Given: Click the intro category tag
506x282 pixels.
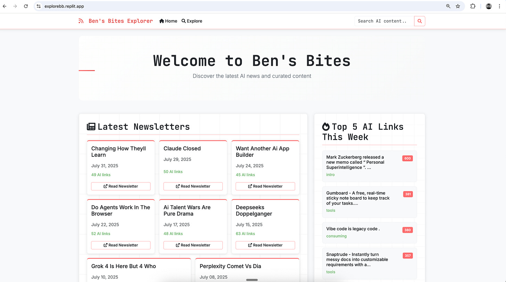Looking at the screenshot, I should (x=330, y=175).
